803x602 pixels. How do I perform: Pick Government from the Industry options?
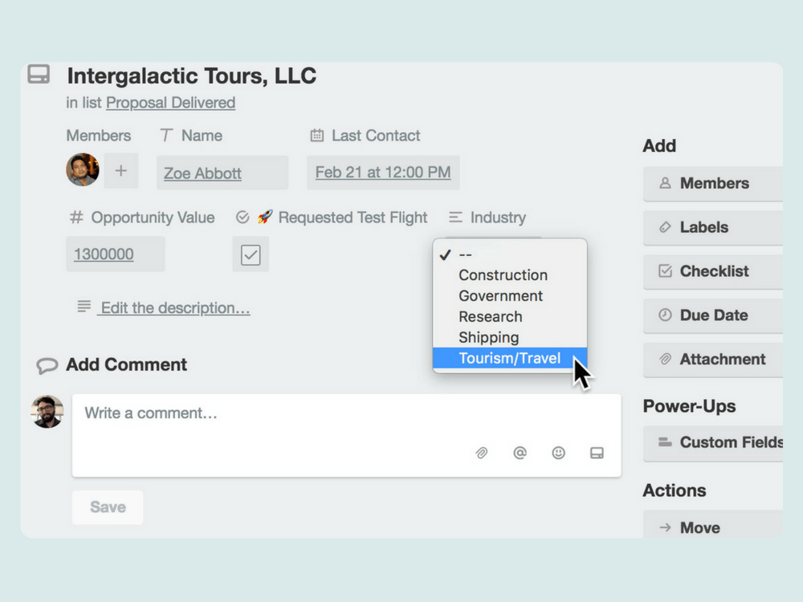pyautogui.click(x=500, y=296)
